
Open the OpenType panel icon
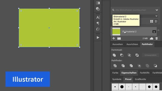click(98, 29)
